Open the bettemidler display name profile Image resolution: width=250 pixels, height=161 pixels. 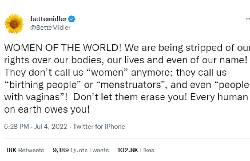48,19
